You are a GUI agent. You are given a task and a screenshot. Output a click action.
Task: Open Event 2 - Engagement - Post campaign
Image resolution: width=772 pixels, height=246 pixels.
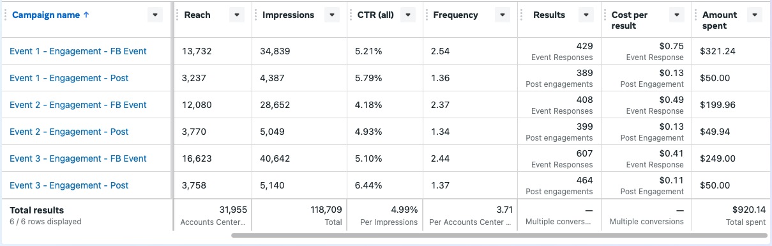pyautogui.click(x=69, y=132)
